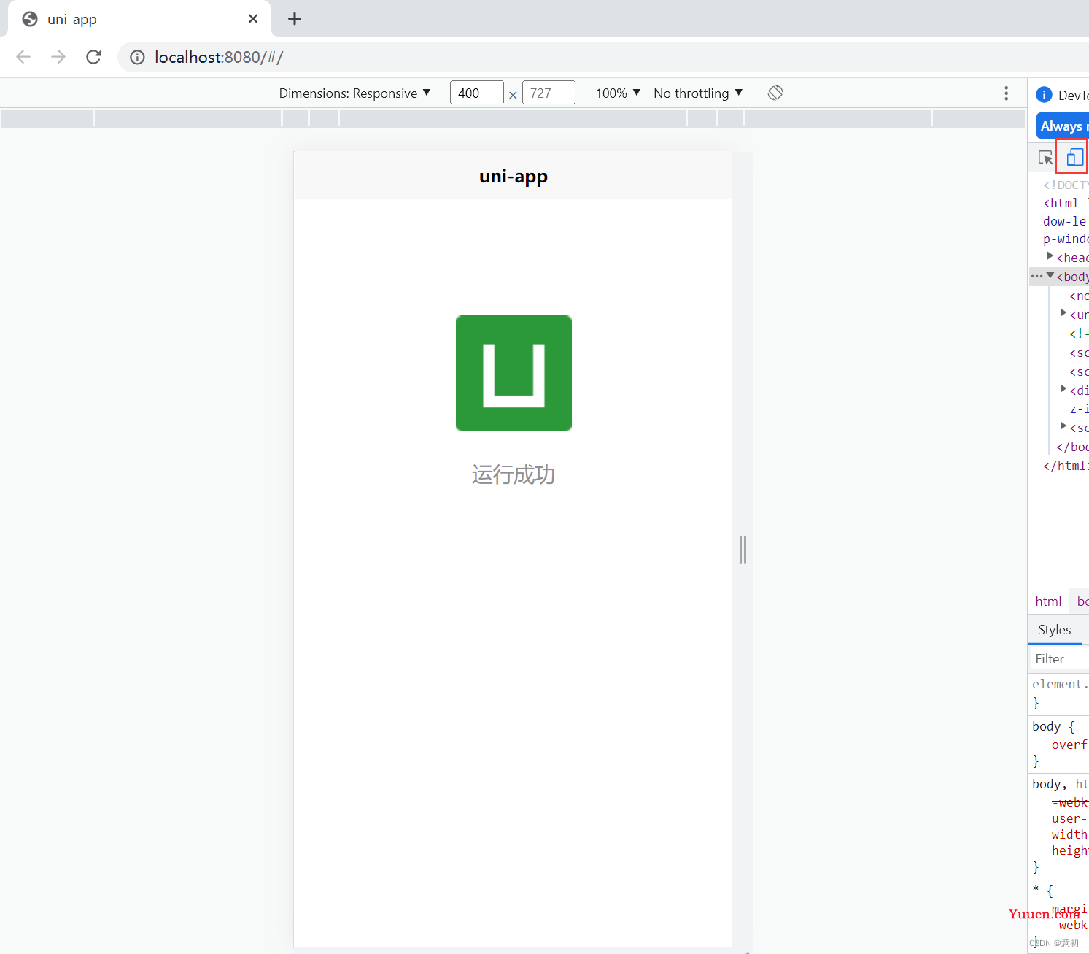Screen dimensions: 1089x954
Task: Click the width property in Styles
Action: (x=1070, y=834)
